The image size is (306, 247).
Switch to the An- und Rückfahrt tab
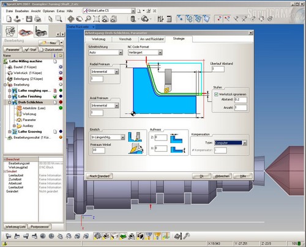[152, 39]
